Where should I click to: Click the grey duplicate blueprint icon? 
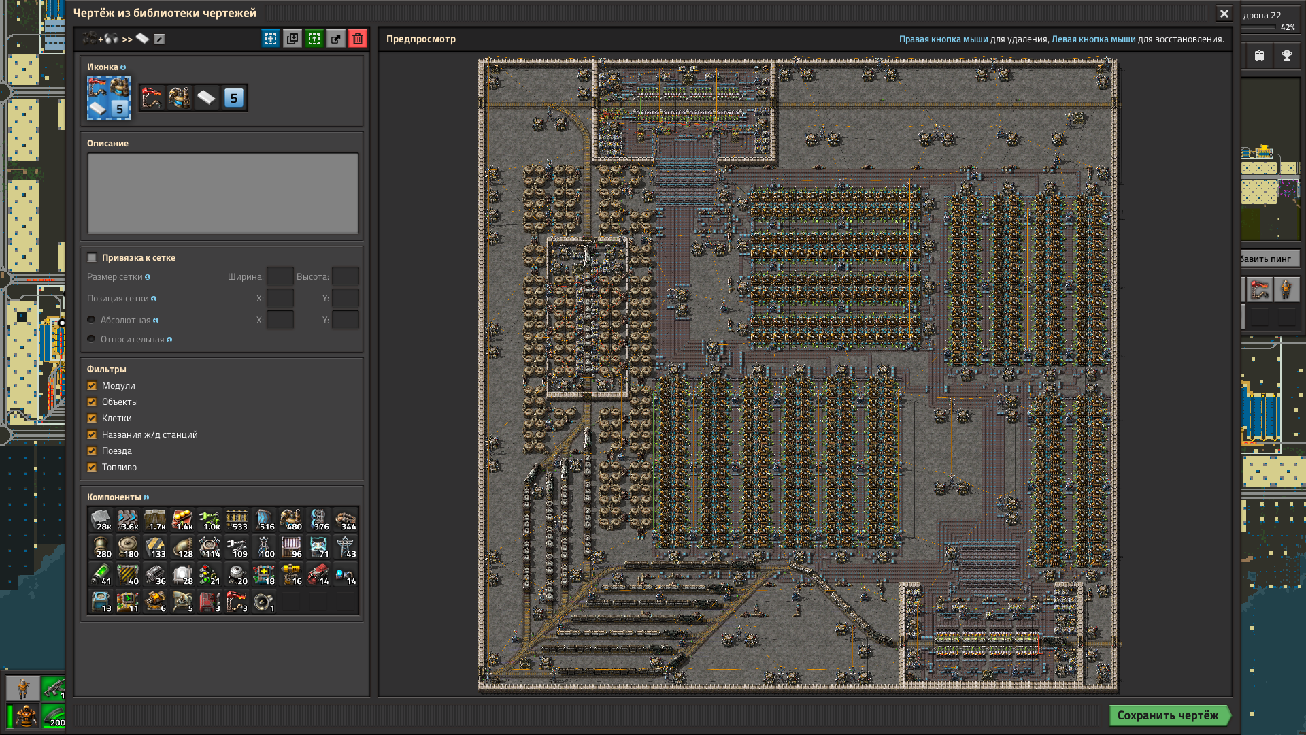[x=292, y=39]
